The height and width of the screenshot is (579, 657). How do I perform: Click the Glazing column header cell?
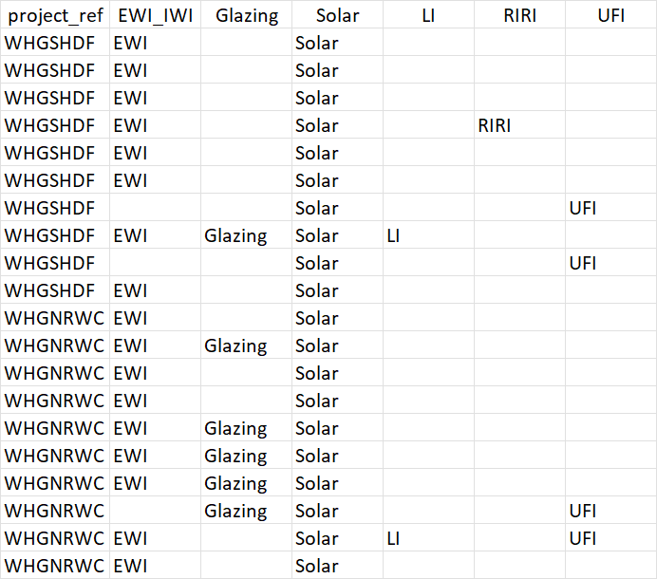(x=247, y=15)
